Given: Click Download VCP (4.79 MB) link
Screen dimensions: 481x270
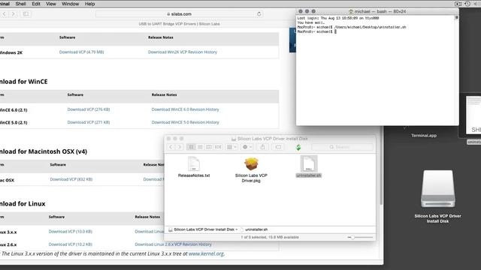Looking at the screenshot, I should (x=82, y=52).
